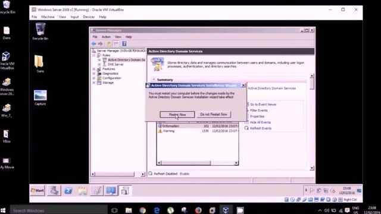Viewport: 381px width, 214px height.
Task: Click VirtualBox icon on host taskbar
Action: click(226, 210)
